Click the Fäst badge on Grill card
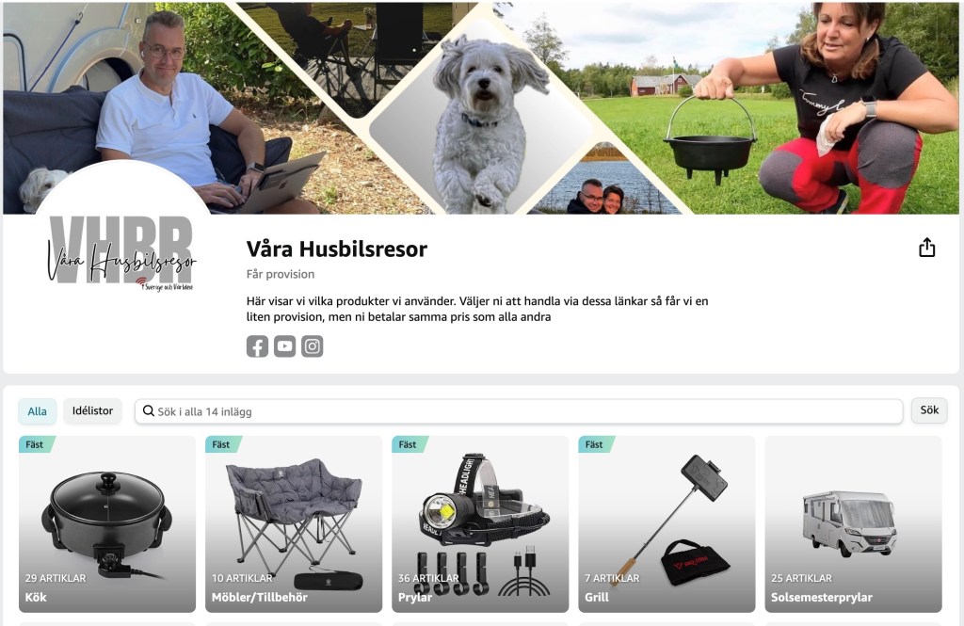 [595, 444]
